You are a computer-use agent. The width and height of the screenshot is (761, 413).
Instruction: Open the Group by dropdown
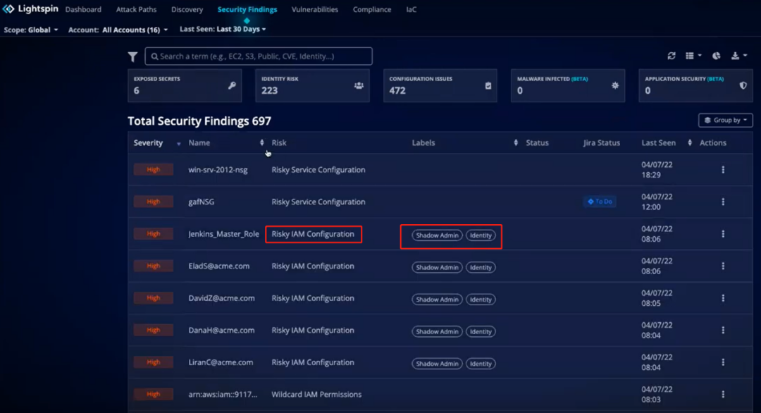pyautogui.click(x=725, y=120)
